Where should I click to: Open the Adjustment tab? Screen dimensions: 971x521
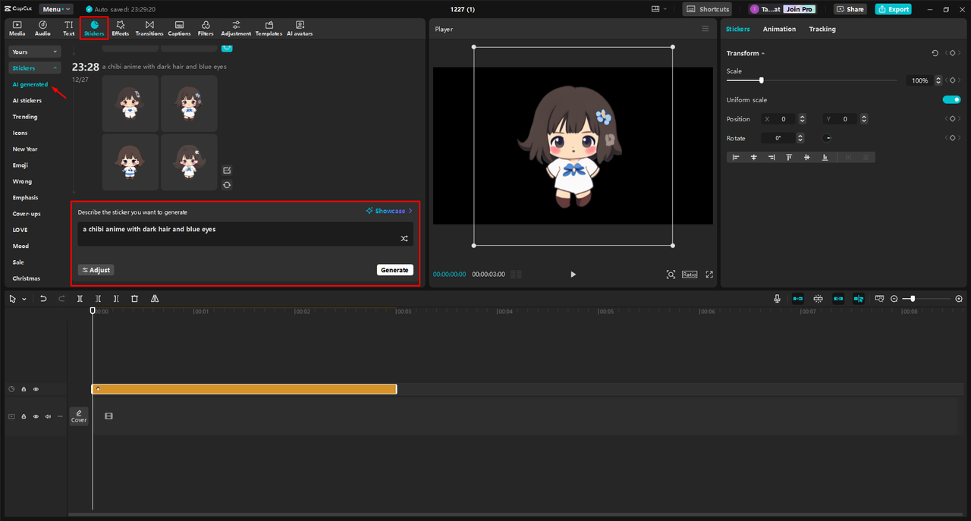[x=236, y=28]
